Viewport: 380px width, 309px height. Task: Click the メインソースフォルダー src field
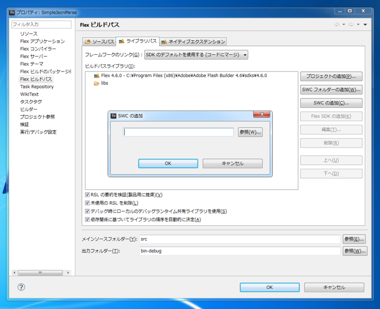[240, 239]
